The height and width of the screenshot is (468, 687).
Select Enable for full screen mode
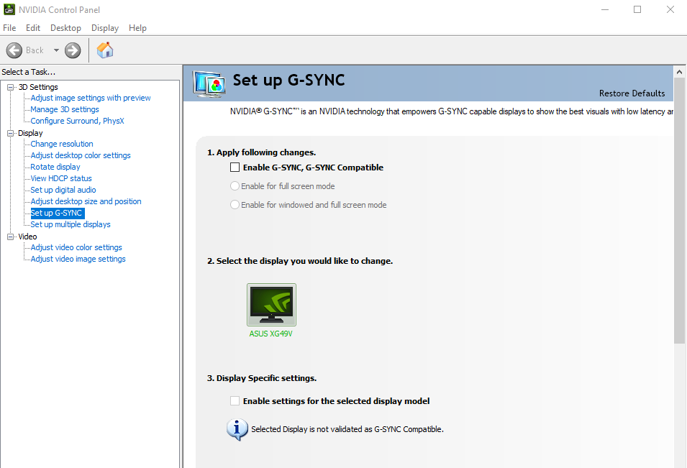234,185
